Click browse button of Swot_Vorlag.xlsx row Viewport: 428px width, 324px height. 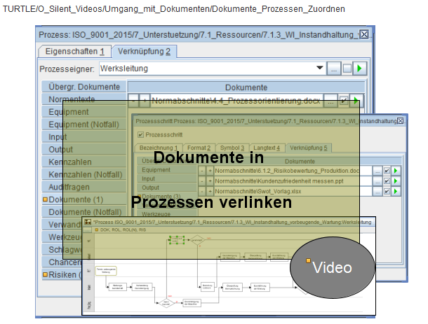[x=377, y=192]
